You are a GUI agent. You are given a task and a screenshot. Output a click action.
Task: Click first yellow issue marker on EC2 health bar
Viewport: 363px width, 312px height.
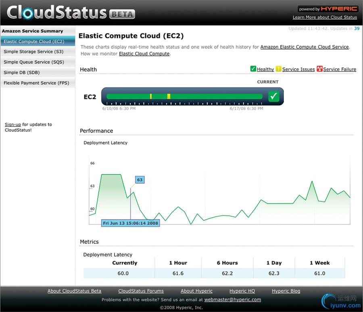point(151,96)
